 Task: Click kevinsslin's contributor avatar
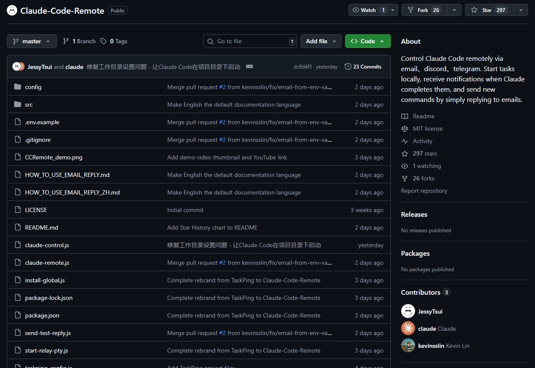click(408, 346)
